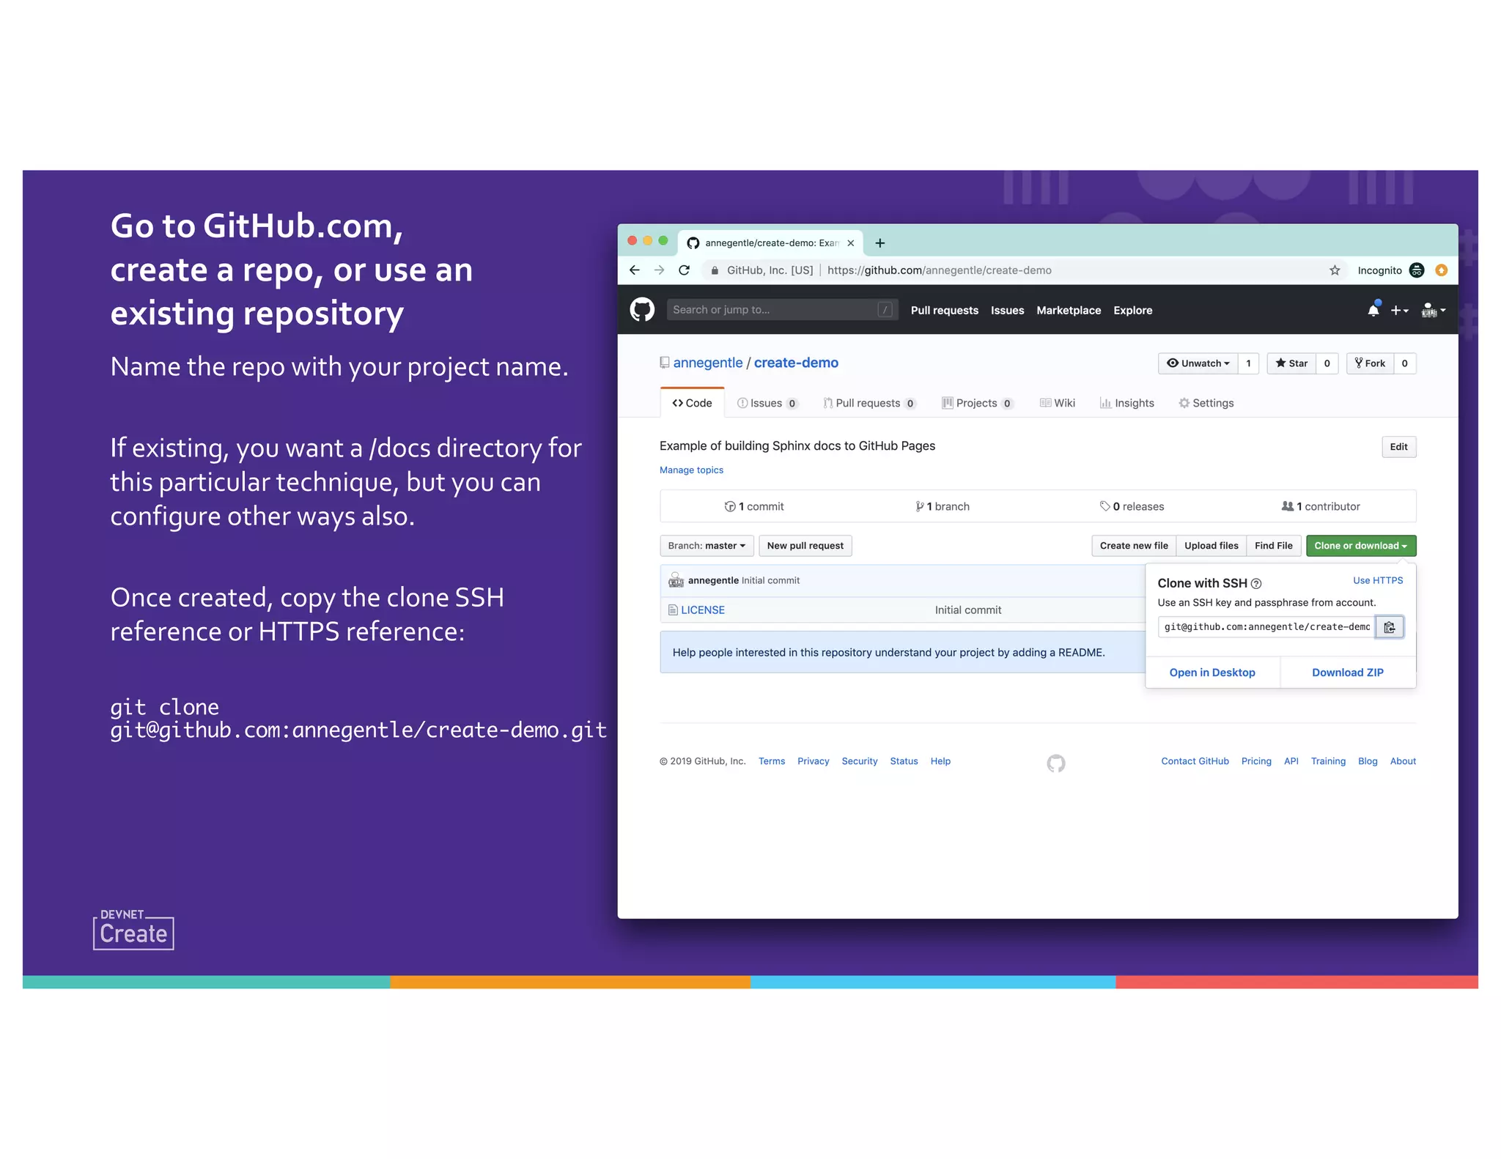This screenshot has height=1159, width=1501.
Task: Click the Incognito icon
Action: click(1417, 270)
